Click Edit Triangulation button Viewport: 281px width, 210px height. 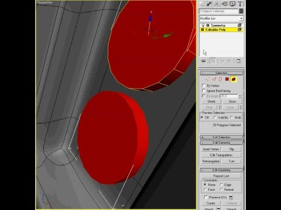point(221,155)
